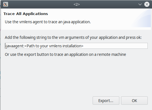Viewport: 152px width, 110px height.
Task: Click the "Trace All Applications" heading
Action: click(26, 14)
